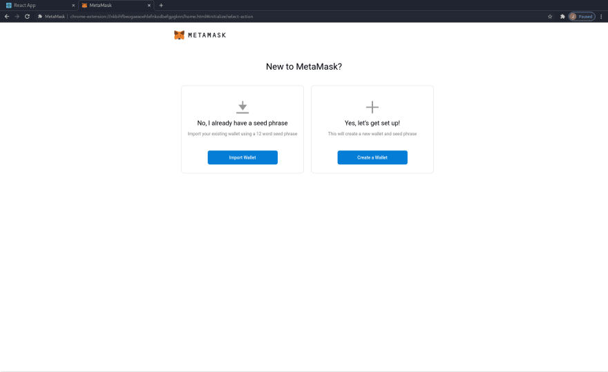Click the METAMASK wordmark text
This screenshot has height=372, width=608.
point(207,35)
